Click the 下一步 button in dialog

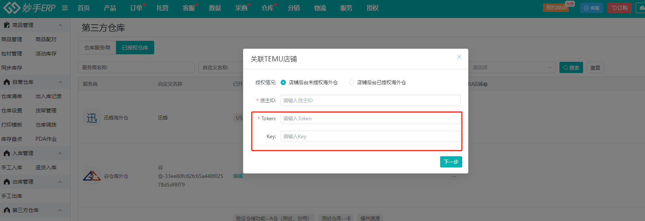451,162
